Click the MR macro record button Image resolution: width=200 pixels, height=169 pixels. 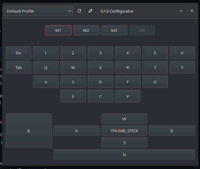pyautogui.click(x=142, y=30)
